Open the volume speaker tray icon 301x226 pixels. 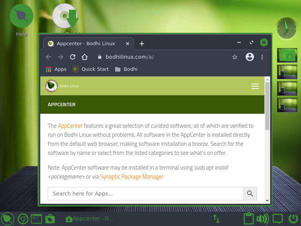pyautogui.click(x=263, y=219)
